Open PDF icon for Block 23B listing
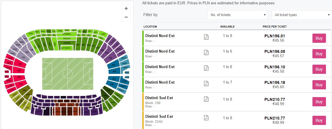332x129 pixels. pyautogui.click(x=206, y=99)
